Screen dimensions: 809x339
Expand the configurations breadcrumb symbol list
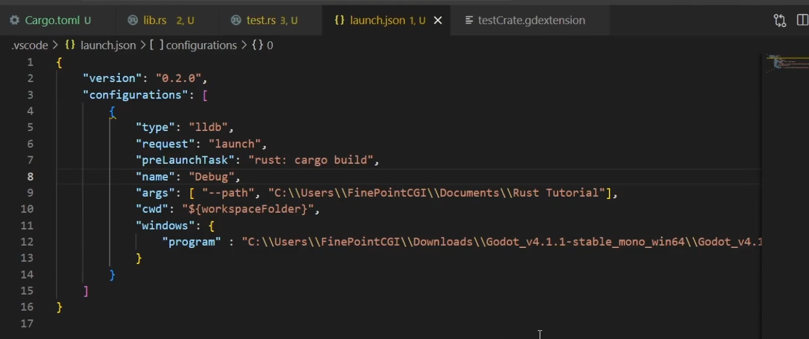(x=201, y=45)
